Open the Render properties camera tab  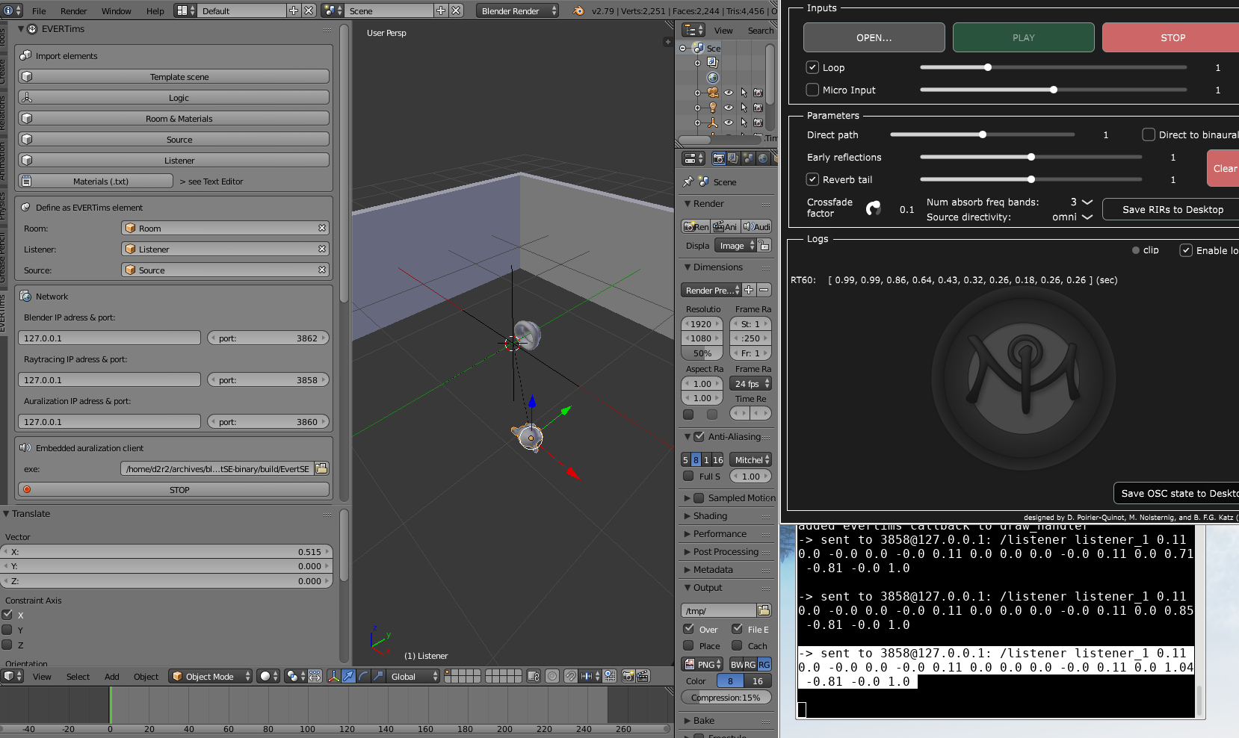pyautogui.click(x=718, y=158)
